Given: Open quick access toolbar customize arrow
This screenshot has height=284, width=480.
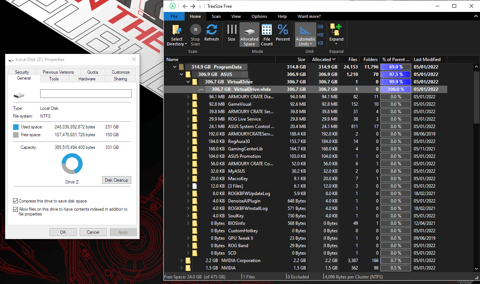Looking at the screenshot, I should pyautogui.click(x=200, y=7).
